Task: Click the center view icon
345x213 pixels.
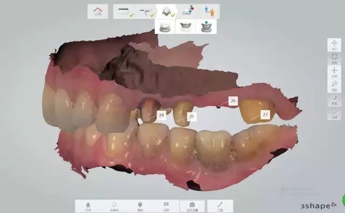Action: click(x=334, y=45)
